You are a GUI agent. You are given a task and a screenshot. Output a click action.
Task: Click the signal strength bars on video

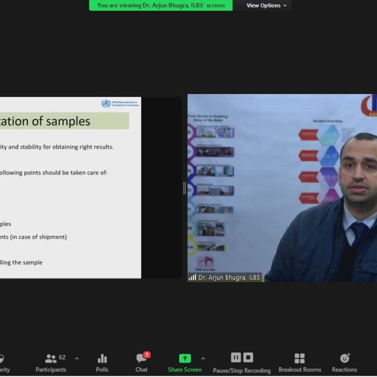click(192, 278)
